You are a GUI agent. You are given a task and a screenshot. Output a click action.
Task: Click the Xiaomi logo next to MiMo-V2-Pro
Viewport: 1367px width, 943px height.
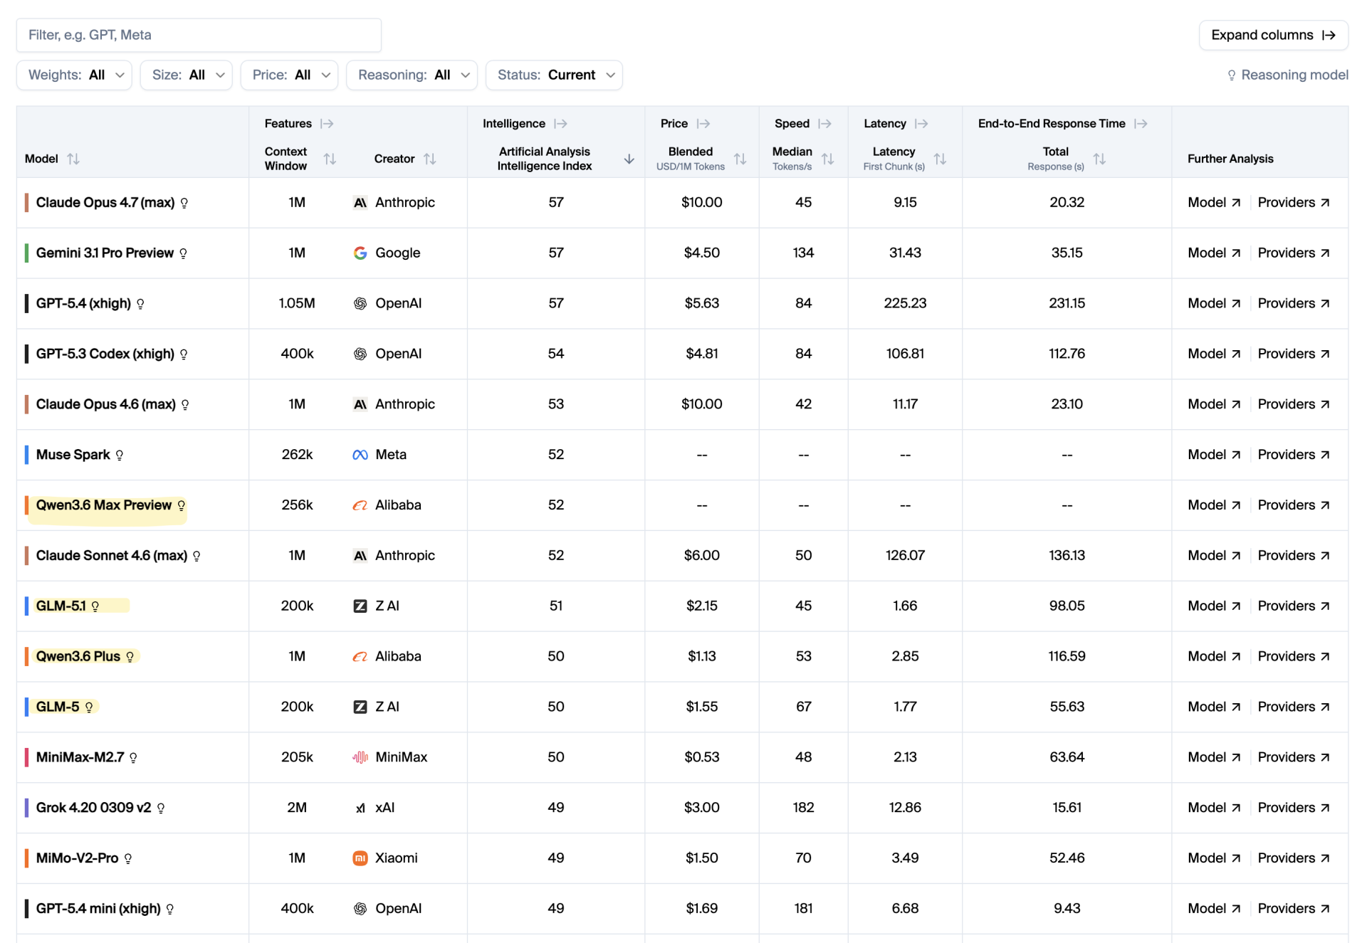point(360,858)
